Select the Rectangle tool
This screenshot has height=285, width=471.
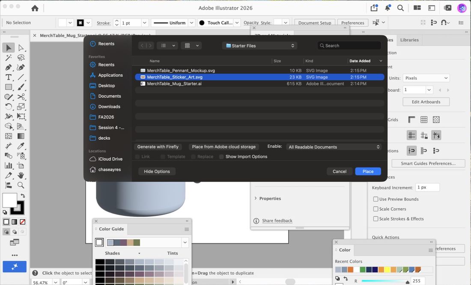point(9,87)
